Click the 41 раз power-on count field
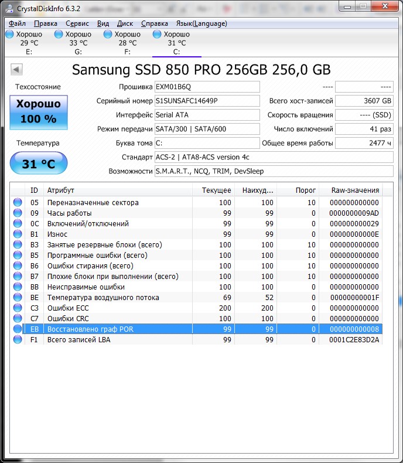This screenshot has height=463, width=403. [x=364, y=129]
